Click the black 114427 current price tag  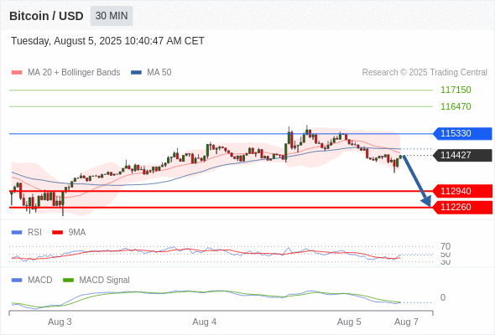[462, 156]
